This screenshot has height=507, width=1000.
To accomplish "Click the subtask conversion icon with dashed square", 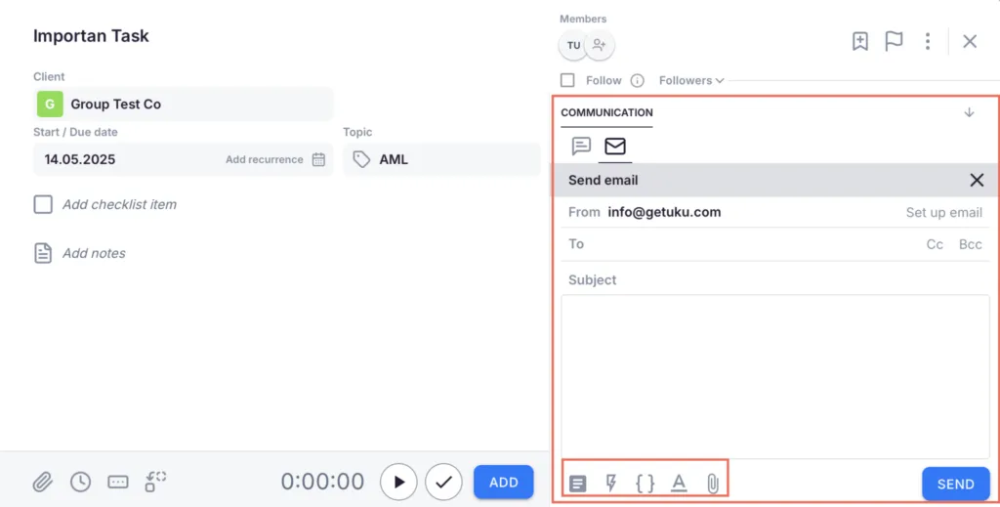I will (155, 482).
